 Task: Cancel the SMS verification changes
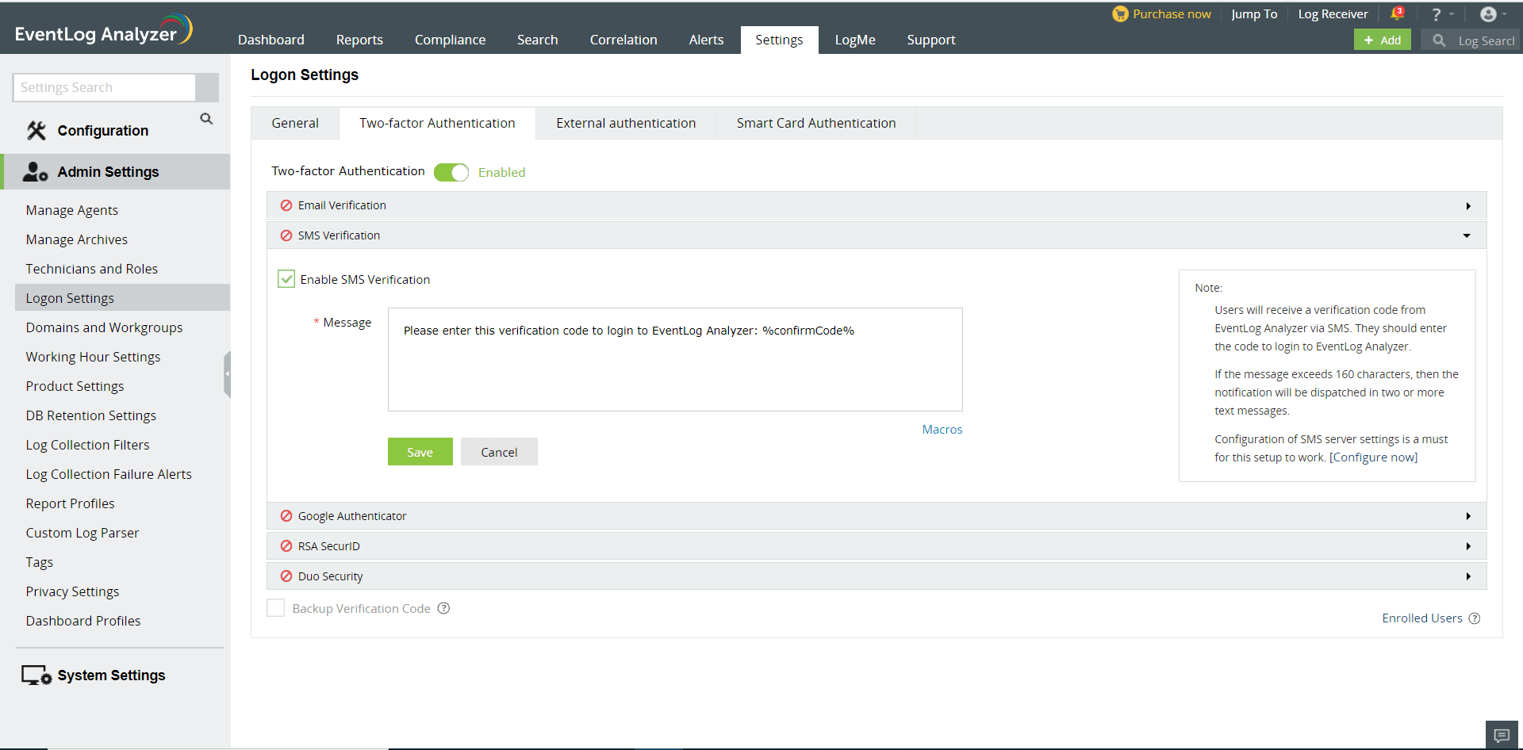tap(499, 452)
